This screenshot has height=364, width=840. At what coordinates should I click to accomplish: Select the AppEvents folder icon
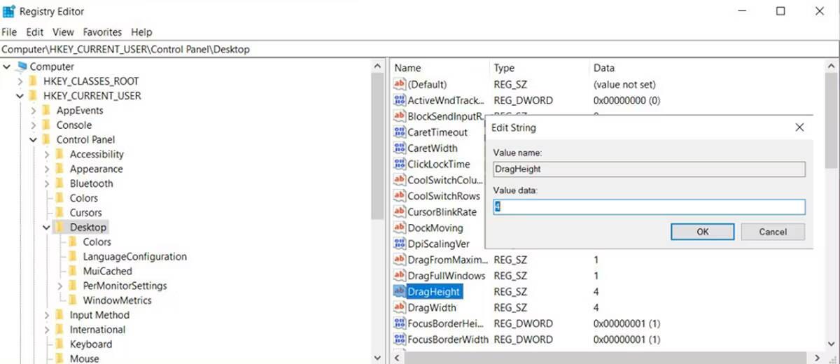[x=46, y=111]
